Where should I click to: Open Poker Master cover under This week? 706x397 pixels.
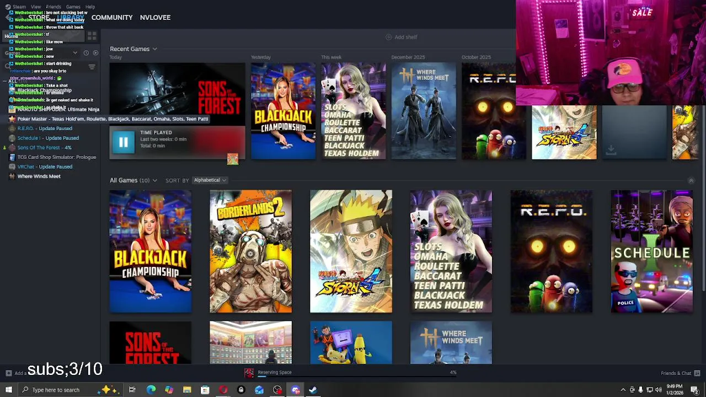click(x=354, y=111)
